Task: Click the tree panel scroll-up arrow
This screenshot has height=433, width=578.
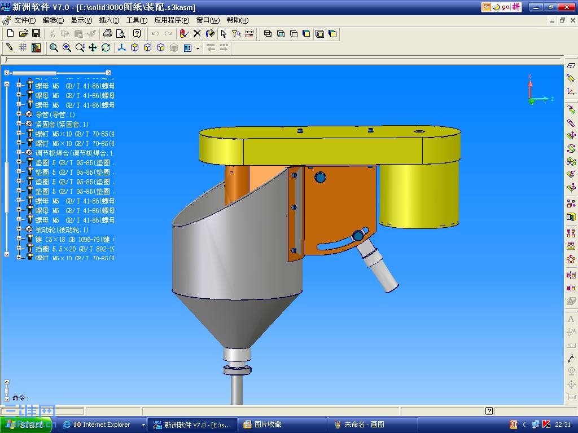Action: tap(7, 85)
